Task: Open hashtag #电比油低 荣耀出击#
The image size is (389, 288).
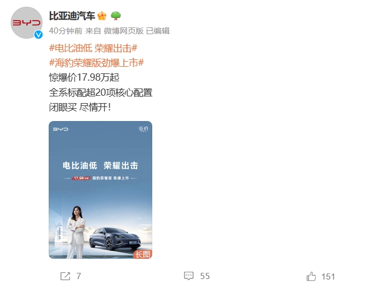Action: coord(93,48)
